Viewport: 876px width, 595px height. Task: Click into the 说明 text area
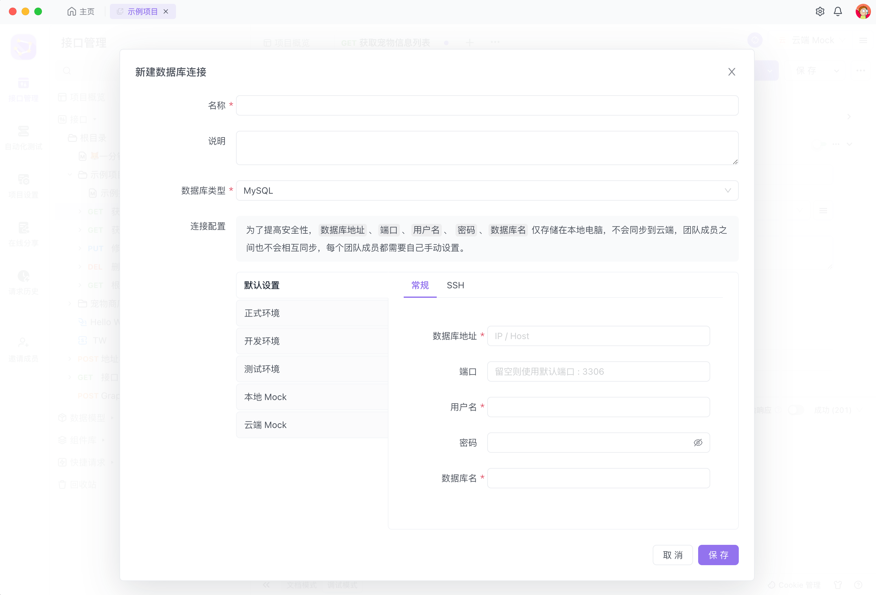tap(487, 148)
